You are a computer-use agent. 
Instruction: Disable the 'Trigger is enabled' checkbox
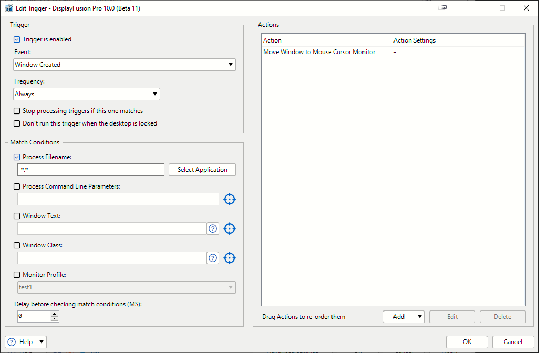(17, 39)
